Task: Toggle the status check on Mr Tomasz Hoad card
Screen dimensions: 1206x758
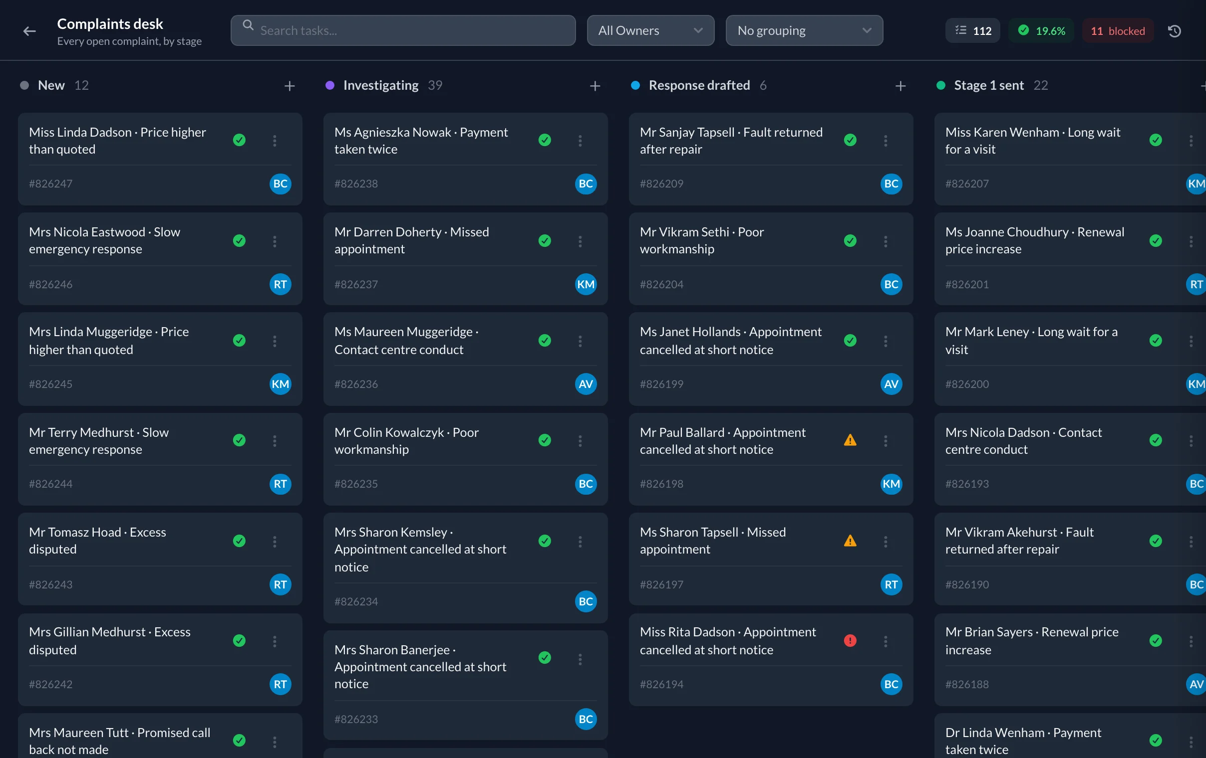Action: pyautogui.click(x=239, y=541)
